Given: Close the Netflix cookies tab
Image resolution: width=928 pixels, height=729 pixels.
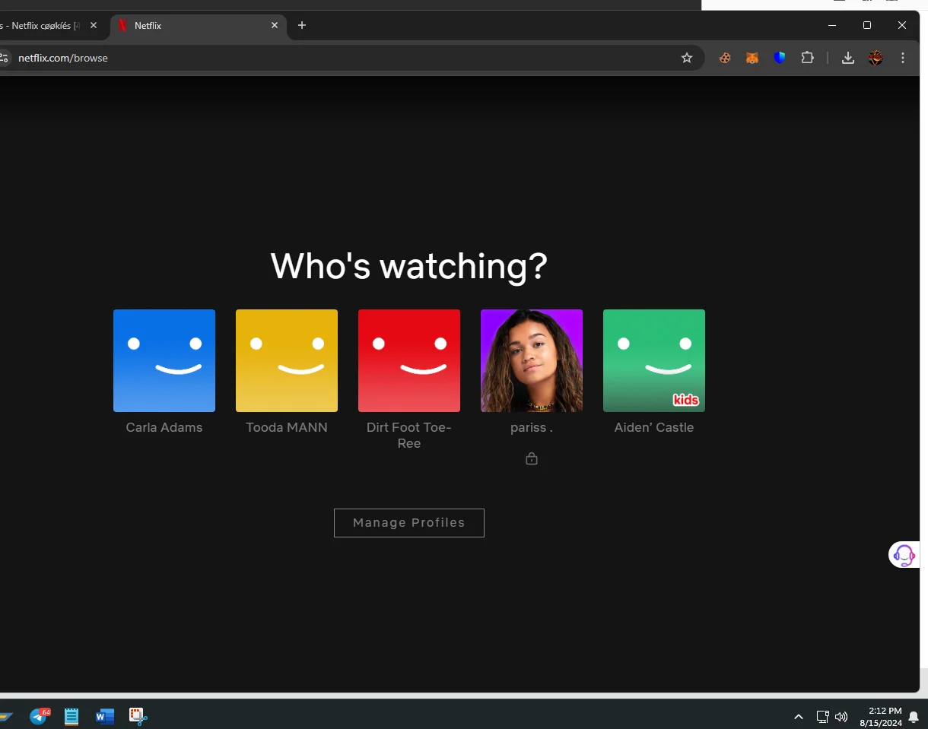Looking at the screenshot, I should pos(94,25).
